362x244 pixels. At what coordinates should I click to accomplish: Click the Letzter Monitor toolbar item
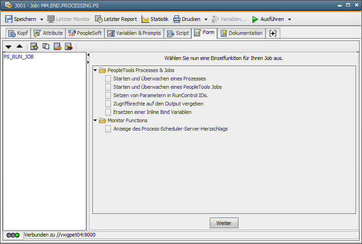coord(69,19)
